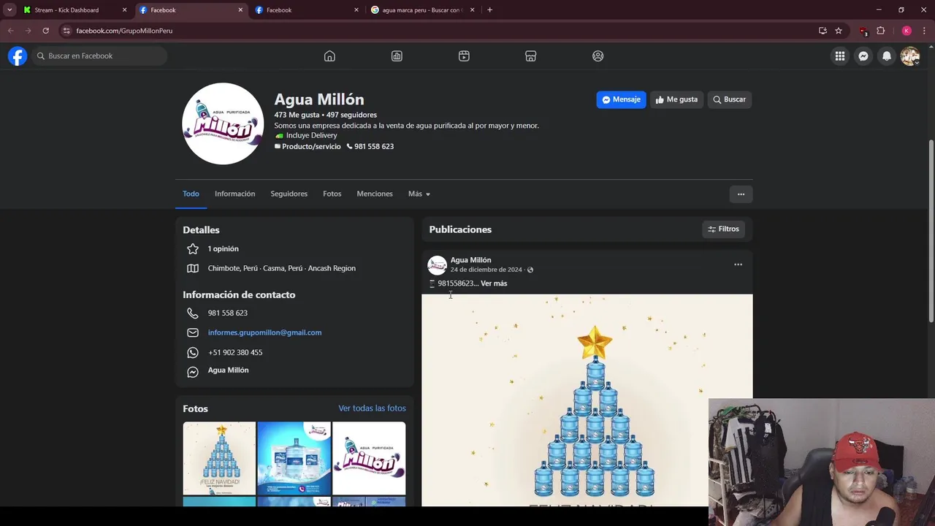Open the Menciones tab
The width and height of the screenshot is (935, 526).
(375, 194)
